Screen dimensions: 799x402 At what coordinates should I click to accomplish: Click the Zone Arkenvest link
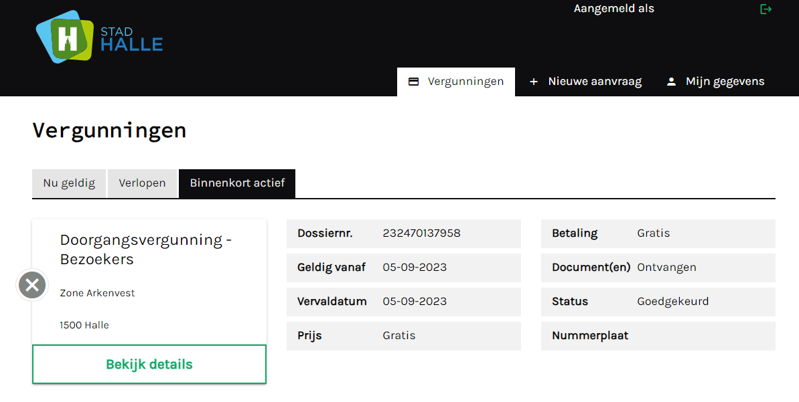point(97,292)
